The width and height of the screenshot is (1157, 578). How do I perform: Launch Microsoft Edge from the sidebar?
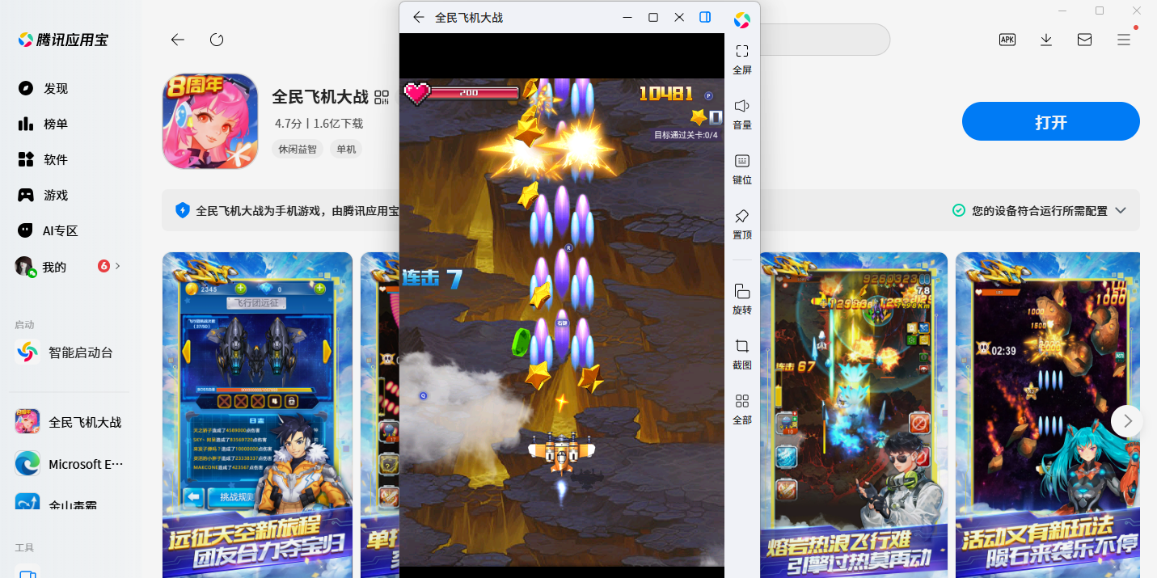(x=68, y=464)
